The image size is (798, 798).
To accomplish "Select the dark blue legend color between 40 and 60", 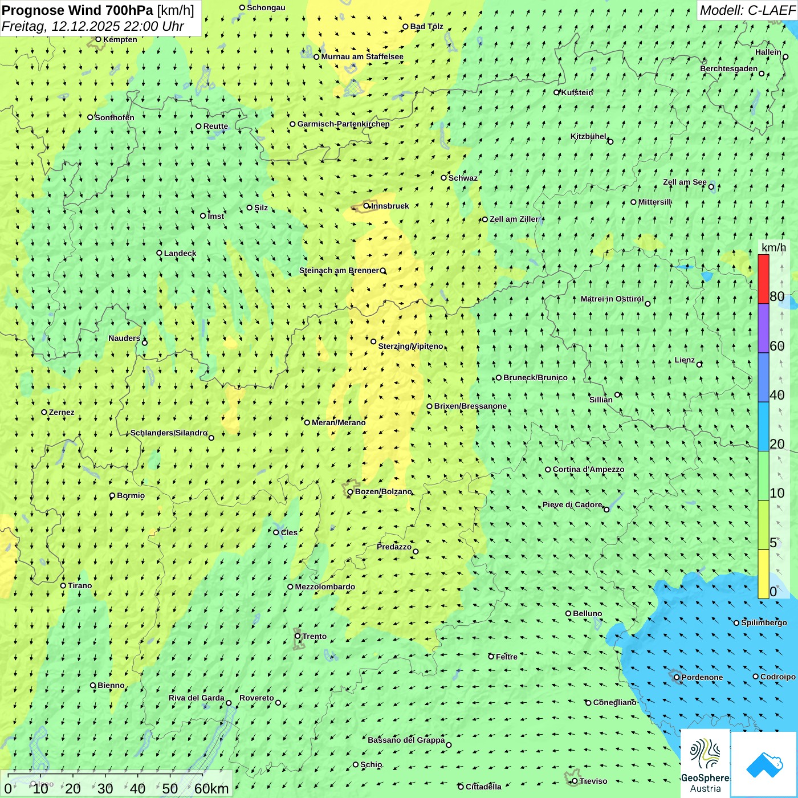I will click(x=763, y=378).
